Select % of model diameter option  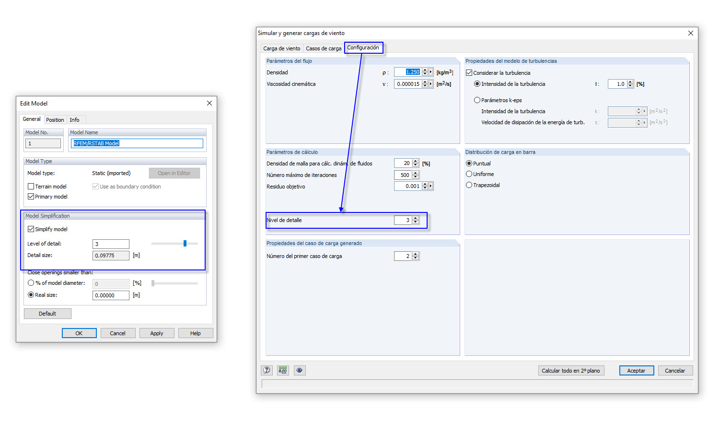(x=31, y=283)
